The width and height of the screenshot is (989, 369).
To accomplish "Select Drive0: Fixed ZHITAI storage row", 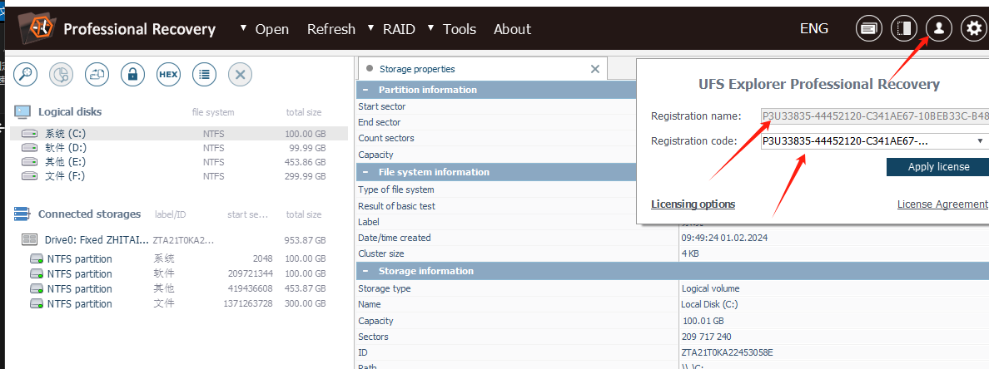I will pos(179,240).
